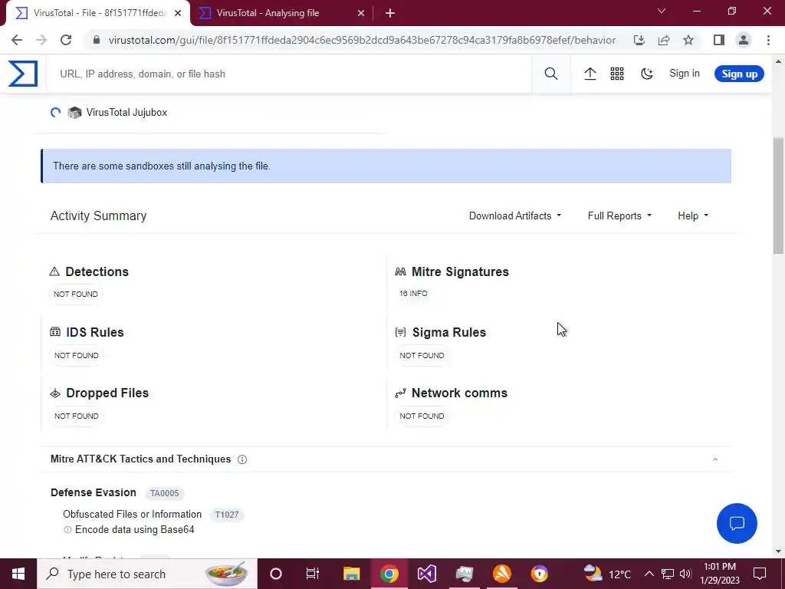Click the install app icon in address bar
Screen dimensions: 785x589
point(639,40)
